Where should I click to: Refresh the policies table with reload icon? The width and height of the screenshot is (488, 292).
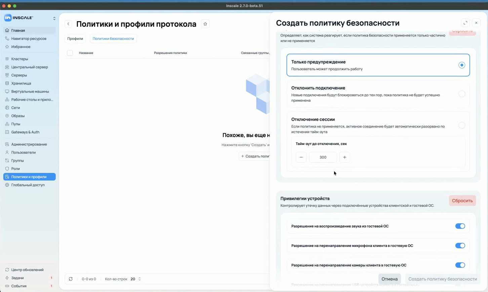(x=71, y=279)
